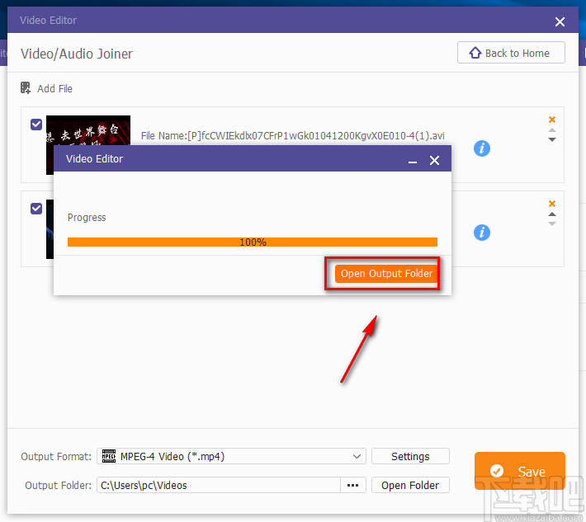Open info for the .avi file
Image resolution: width=586 pixels, height=522 pixels.
482,148
